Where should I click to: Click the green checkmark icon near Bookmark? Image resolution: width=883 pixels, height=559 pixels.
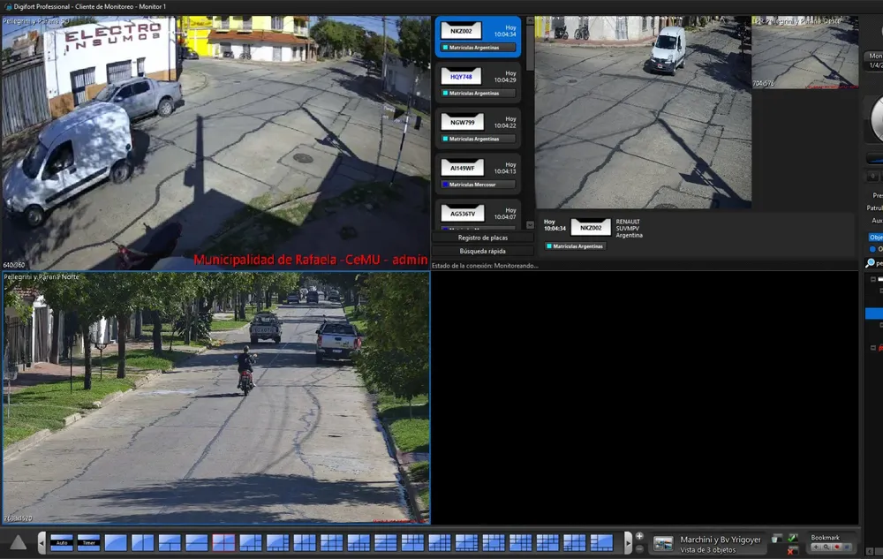(x=792, y=537)
